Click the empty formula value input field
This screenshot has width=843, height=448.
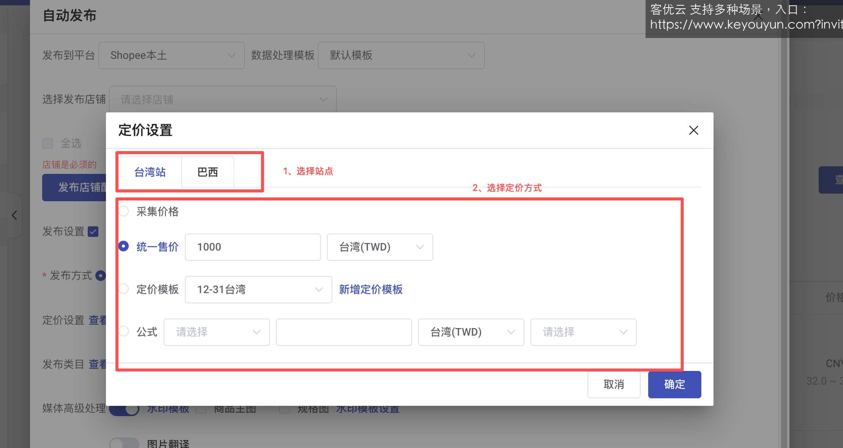tap(344, 332)
